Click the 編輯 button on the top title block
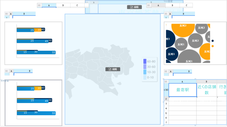 click(x=134, y=7)
